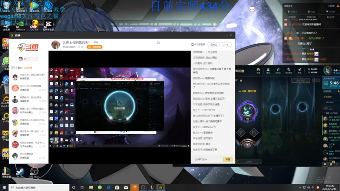Choose secondary position diamond in LoL lobby
The image size is (340, 191).
[x=254, y=132]
